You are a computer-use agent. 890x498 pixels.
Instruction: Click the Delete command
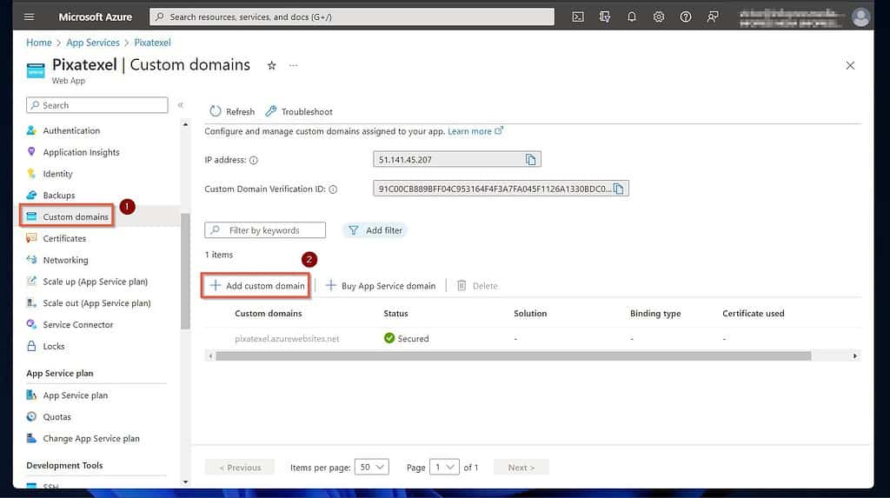(x=477, y=286)
